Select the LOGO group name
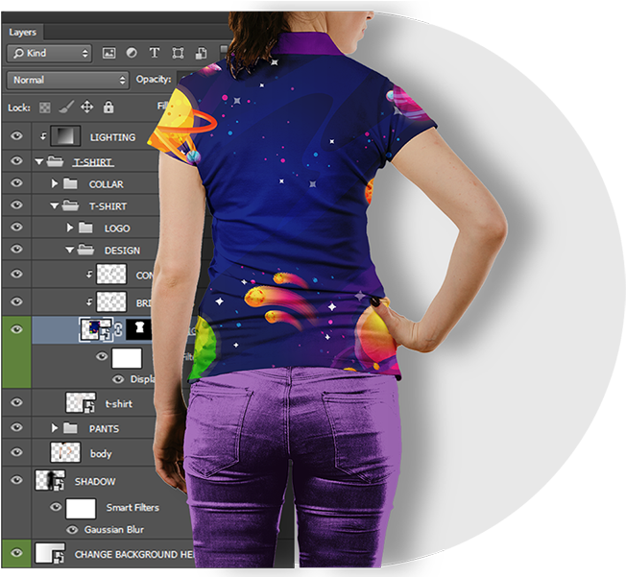 [117, 228]
